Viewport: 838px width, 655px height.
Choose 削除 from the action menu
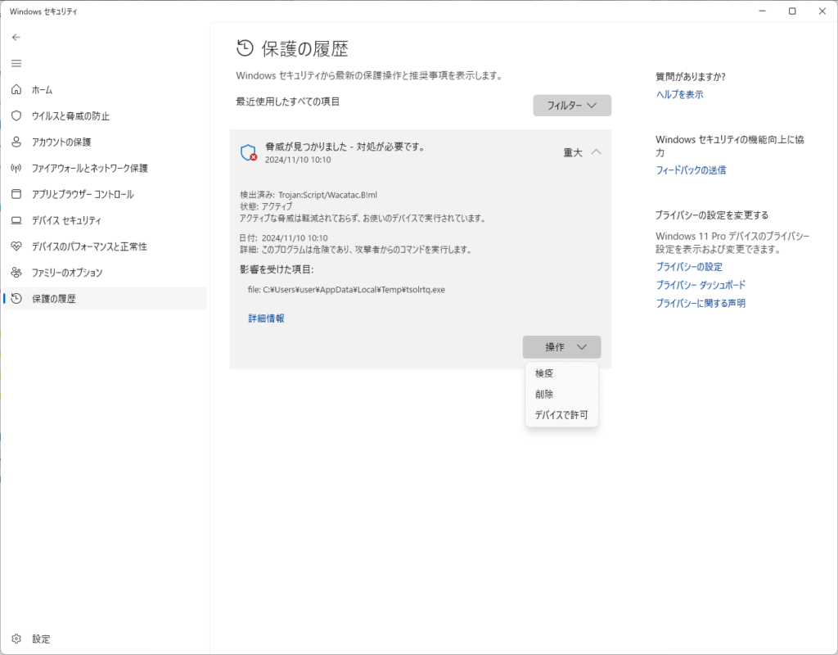pos(544,395)
